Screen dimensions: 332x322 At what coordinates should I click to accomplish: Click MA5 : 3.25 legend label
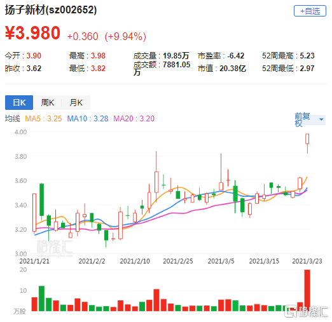(43, 119)
